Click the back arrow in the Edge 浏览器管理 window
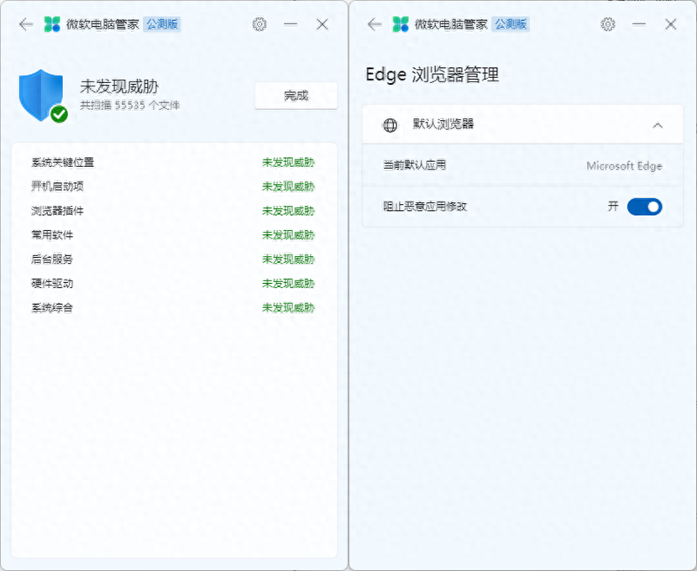 click(373, 24)
